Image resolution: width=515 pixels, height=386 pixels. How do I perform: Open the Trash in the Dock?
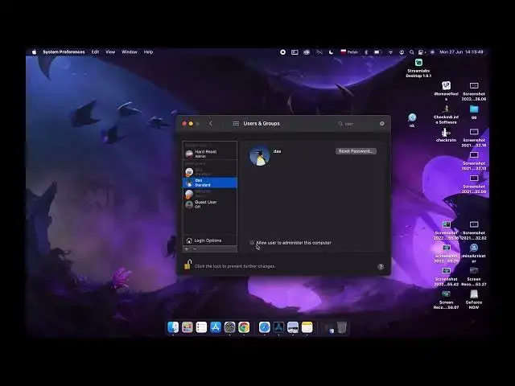tap(341, 327)
